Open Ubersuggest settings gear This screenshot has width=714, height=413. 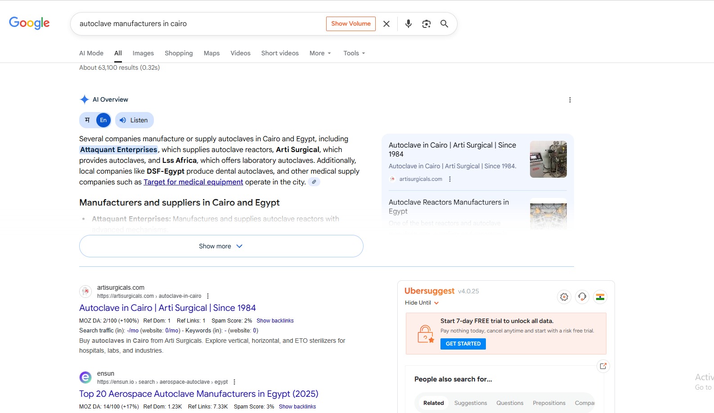564,297
